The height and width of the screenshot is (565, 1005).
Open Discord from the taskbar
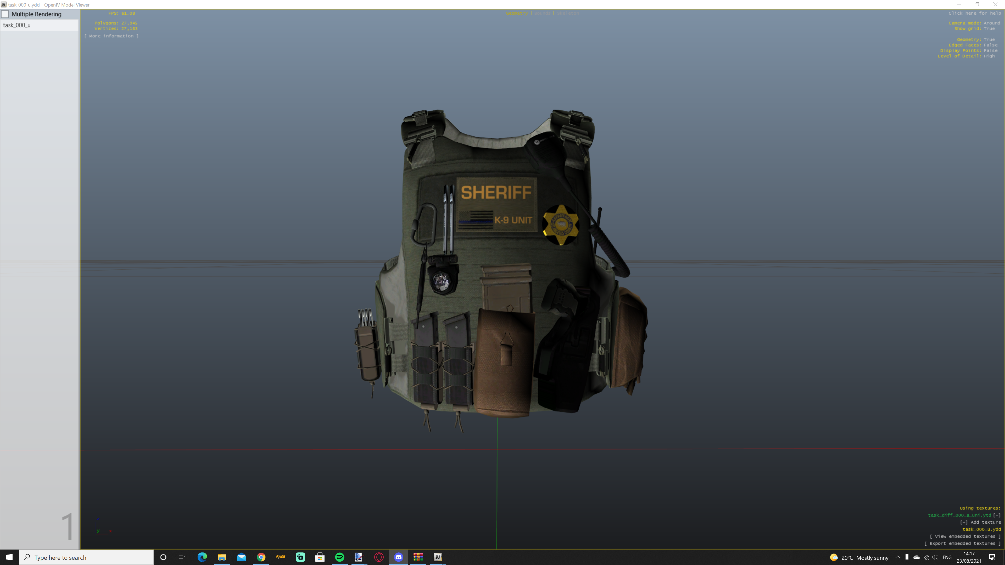click(x=398, y=557)
